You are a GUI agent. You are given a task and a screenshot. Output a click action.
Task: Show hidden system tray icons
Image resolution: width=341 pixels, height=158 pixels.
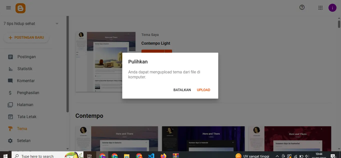click(x=277, y=156)
